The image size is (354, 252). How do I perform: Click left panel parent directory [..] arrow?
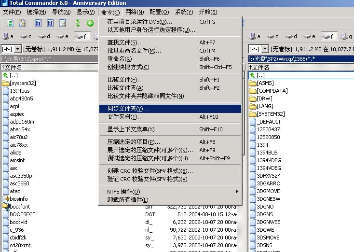click(x=5, y=75)
